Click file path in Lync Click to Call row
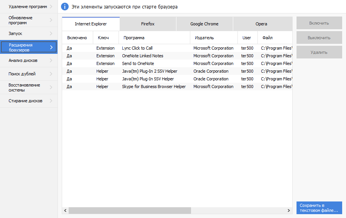The image size is (346, 218). point(277,48)
